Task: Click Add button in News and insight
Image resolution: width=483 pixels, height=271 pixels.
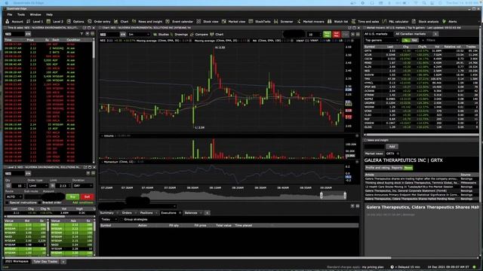Action: pos(392,147)
